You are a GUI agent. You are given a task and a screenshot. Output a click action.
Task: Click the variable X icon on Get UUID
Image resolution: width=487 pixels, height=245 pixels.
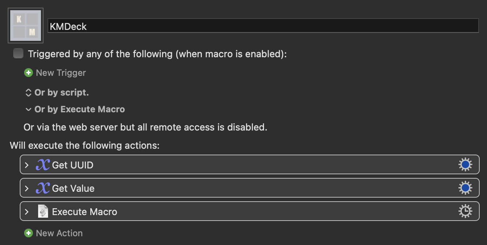[43, 165]
